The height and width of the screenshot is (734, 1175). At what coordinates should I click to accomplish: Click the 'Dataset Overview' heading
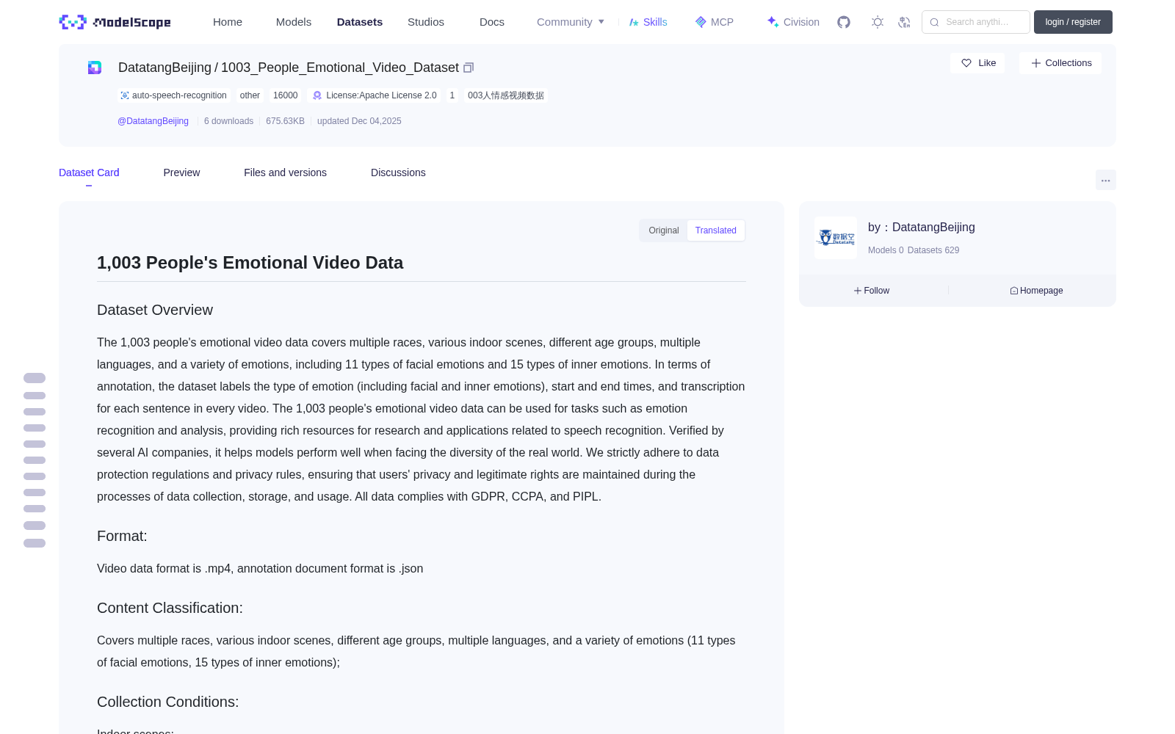click(155, 310)
